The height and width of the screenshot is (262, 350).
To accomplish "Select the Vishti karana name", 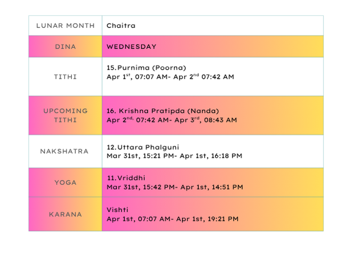I will [x=116, y=210].
